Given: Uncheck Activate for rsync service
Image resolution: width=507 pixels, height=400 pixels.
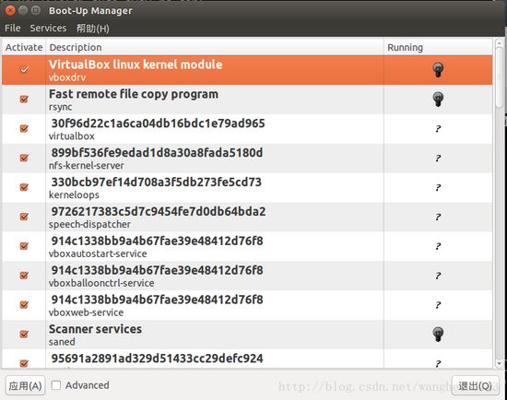Looking at the screenshot, I should 24,99.
